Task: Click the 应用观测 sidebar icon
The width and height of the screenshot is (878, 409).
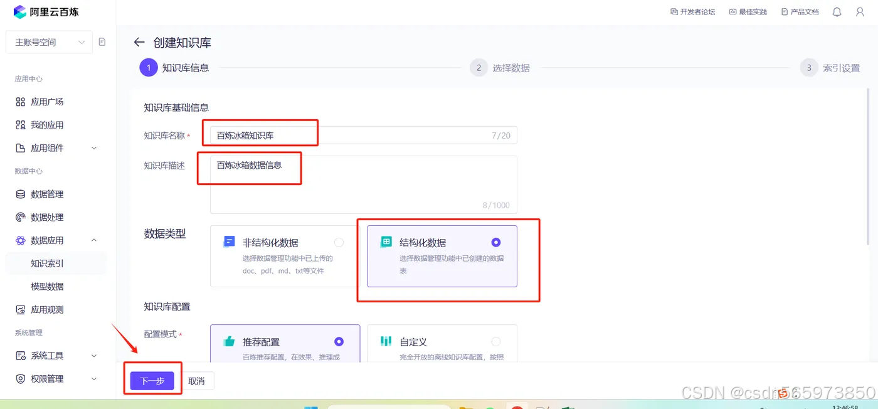Action: coord(47,309)
